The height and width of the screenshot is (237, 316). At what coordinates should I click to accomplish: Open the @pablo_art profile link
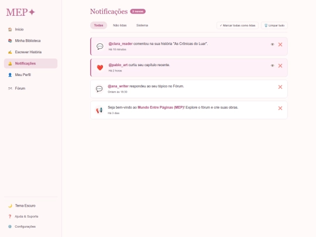(118, 65)
